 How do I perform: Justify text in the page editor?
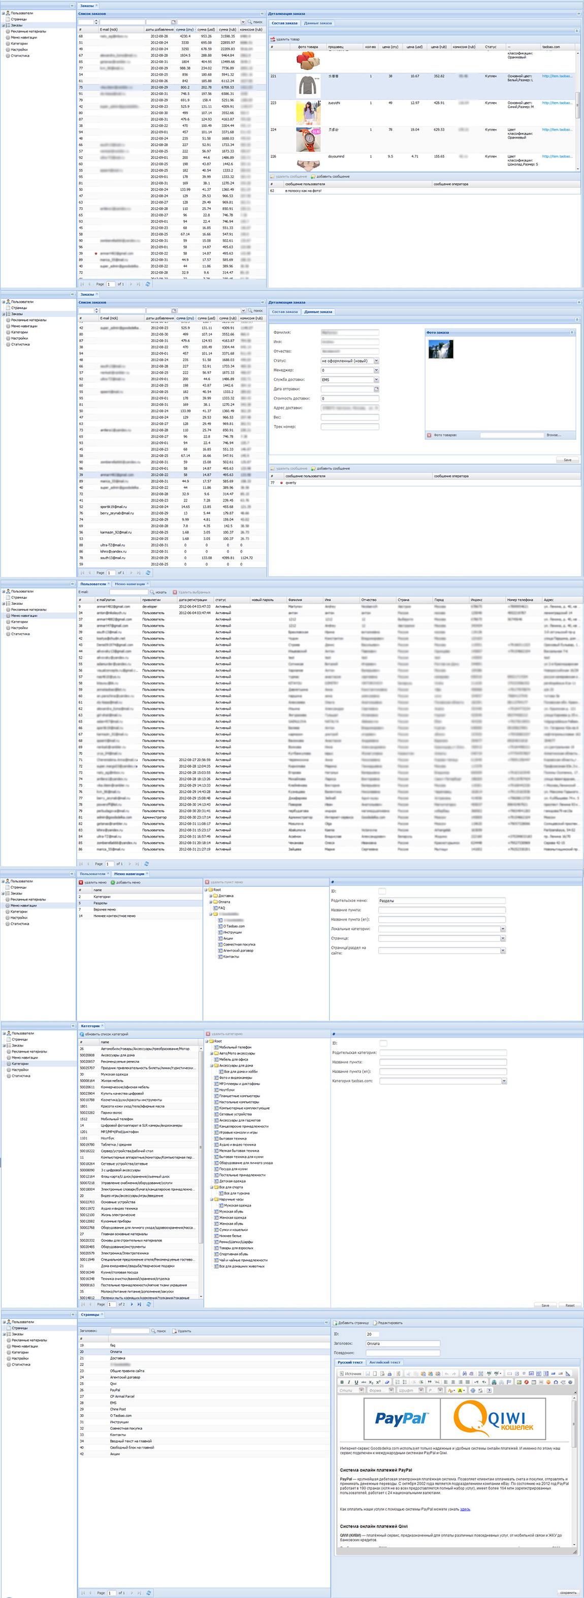(468, 1382)
